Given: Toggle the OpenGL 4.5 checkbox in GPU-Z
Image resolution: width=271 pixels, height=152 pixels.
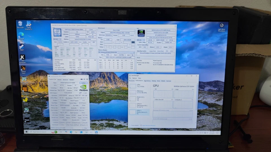Looking at the screenshot, I should [x=81, y=125].
